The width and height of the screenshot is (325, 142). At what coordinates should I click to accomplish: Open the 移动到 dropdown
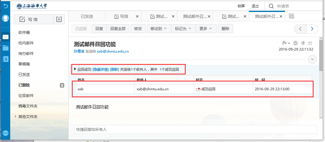tap(159, 29)
